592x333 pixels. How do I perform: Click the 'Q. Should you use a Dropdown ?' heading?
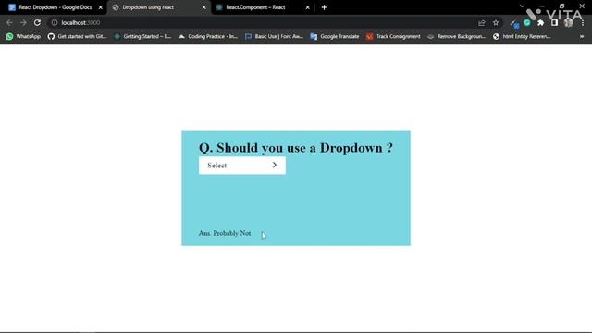(x=296, y=148)
